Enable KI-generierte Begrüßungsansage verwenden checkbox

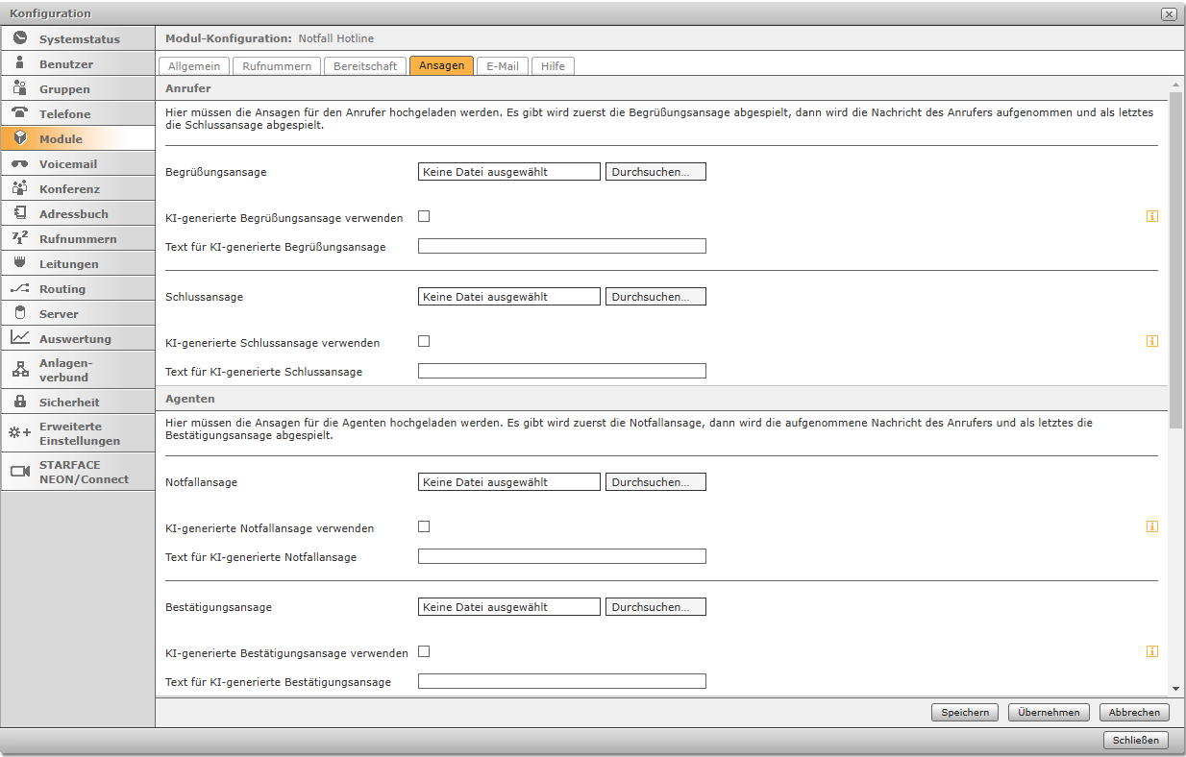424,216
